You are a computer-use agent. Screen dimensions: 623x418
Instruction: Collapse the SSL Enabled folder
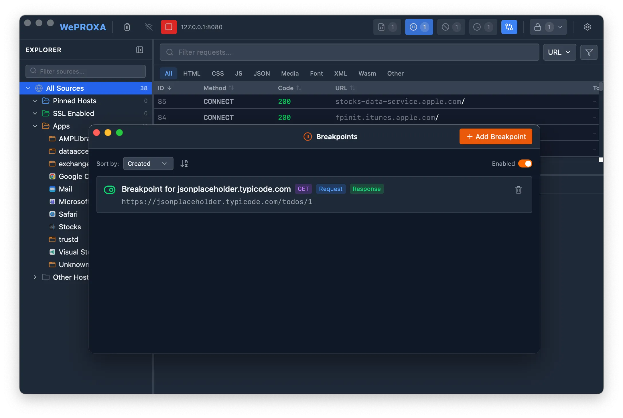35,113
